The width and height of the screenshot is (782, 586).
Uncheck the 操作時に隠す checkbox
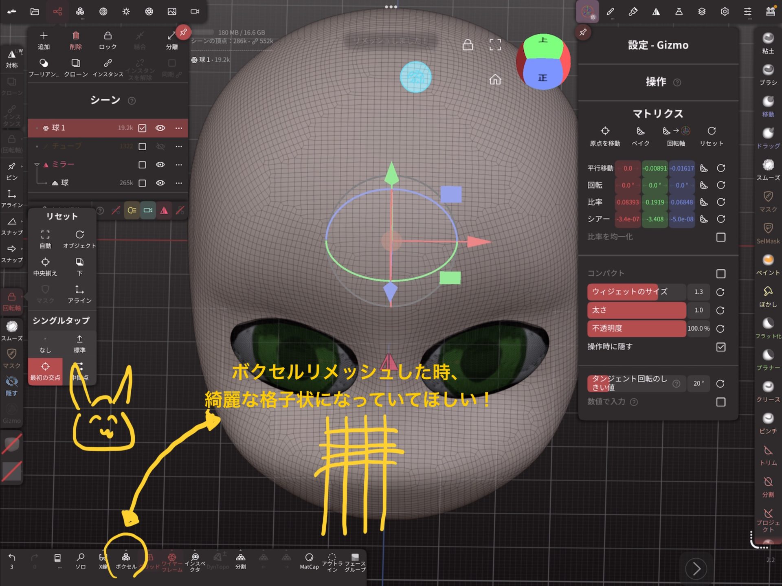click(x=720, y=347)
